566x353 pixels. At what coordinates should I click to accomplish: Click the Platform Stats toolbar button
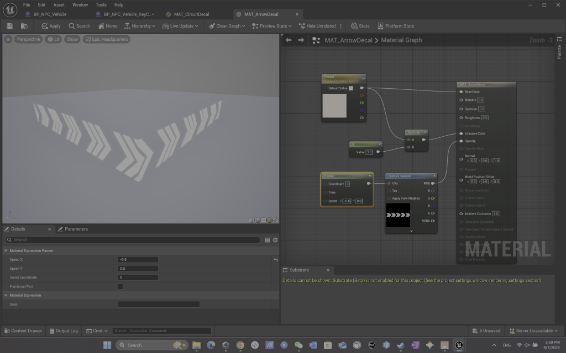tap(396, 26)
